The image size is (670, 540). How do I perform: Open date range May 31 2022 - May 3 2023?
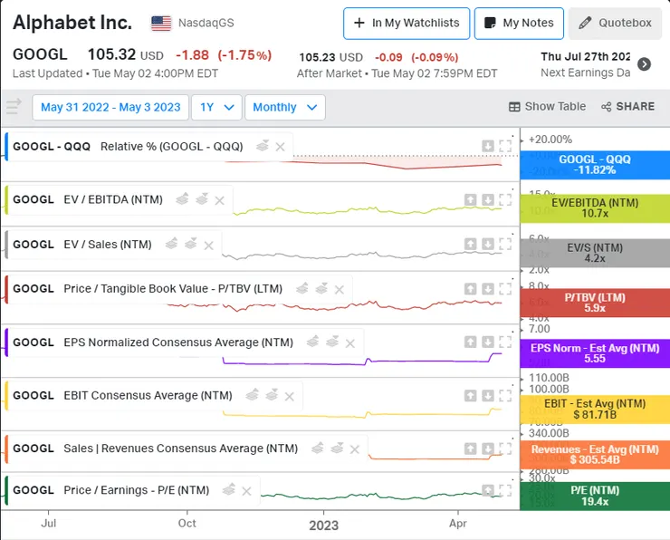click(x=110, y=107)
